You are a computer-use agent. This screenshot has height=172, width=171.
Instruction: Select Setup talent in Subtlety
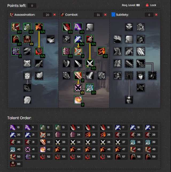pyautogui.click(x=117, y=64)
